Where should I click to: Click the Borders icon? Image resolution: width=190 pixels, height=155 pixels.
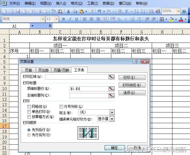point(162,19)
